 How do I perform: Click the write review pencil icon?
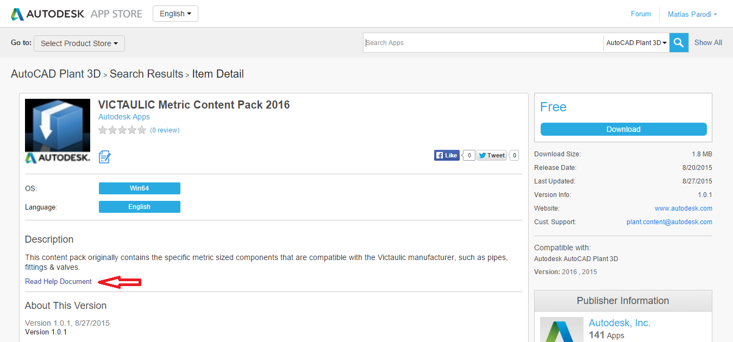point(104,157)
